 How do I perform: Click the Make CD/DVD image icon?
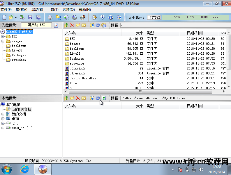[x=50, y=17]
